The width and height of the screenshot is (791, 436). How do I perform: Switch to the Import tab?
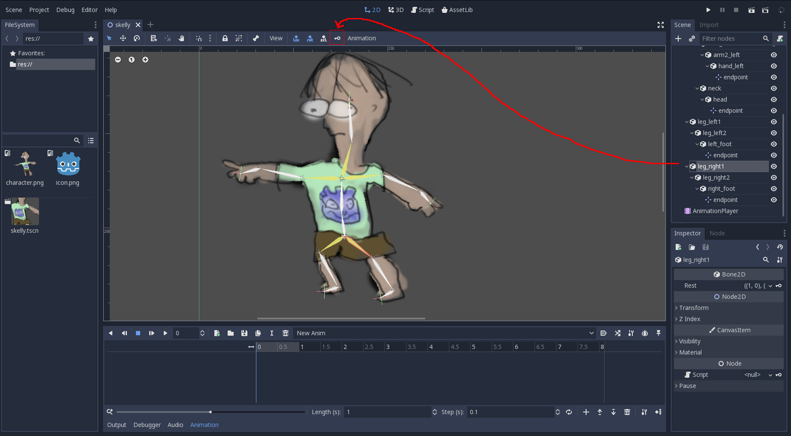click(709, 25)
